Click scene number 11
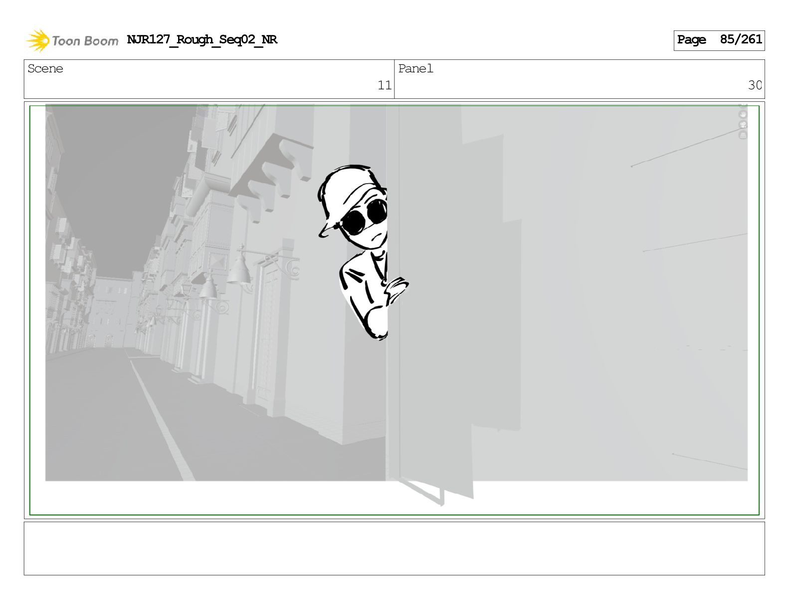 (x=385, y=85)
